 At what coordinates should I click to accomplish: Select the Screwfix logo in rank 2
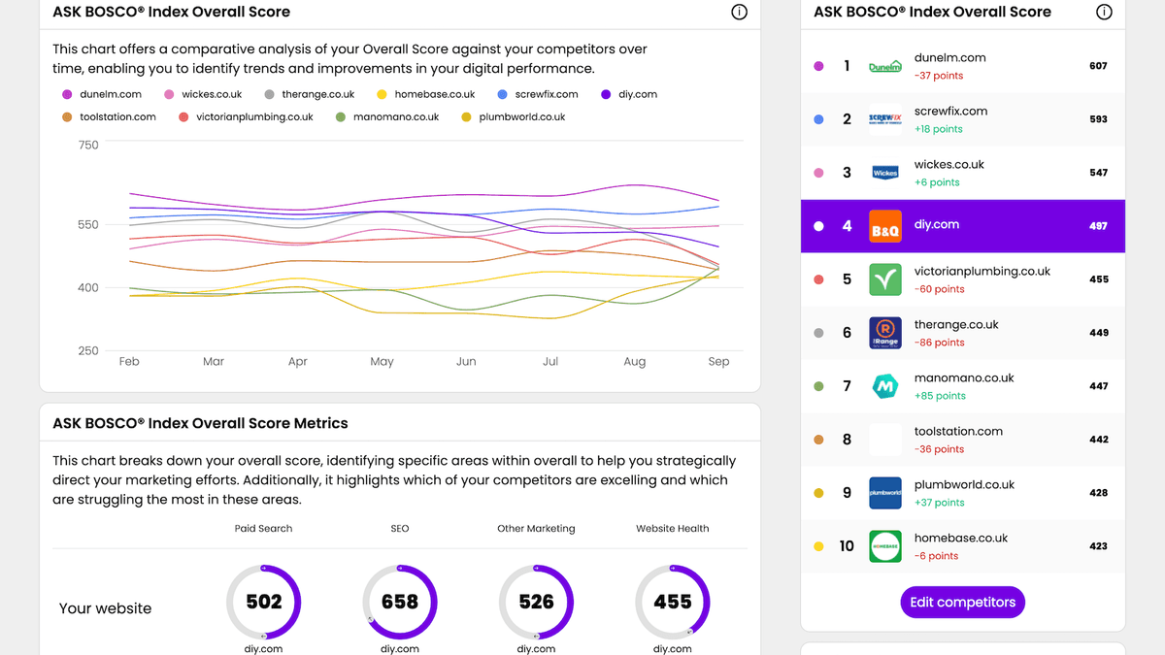[x=884, y=118]
